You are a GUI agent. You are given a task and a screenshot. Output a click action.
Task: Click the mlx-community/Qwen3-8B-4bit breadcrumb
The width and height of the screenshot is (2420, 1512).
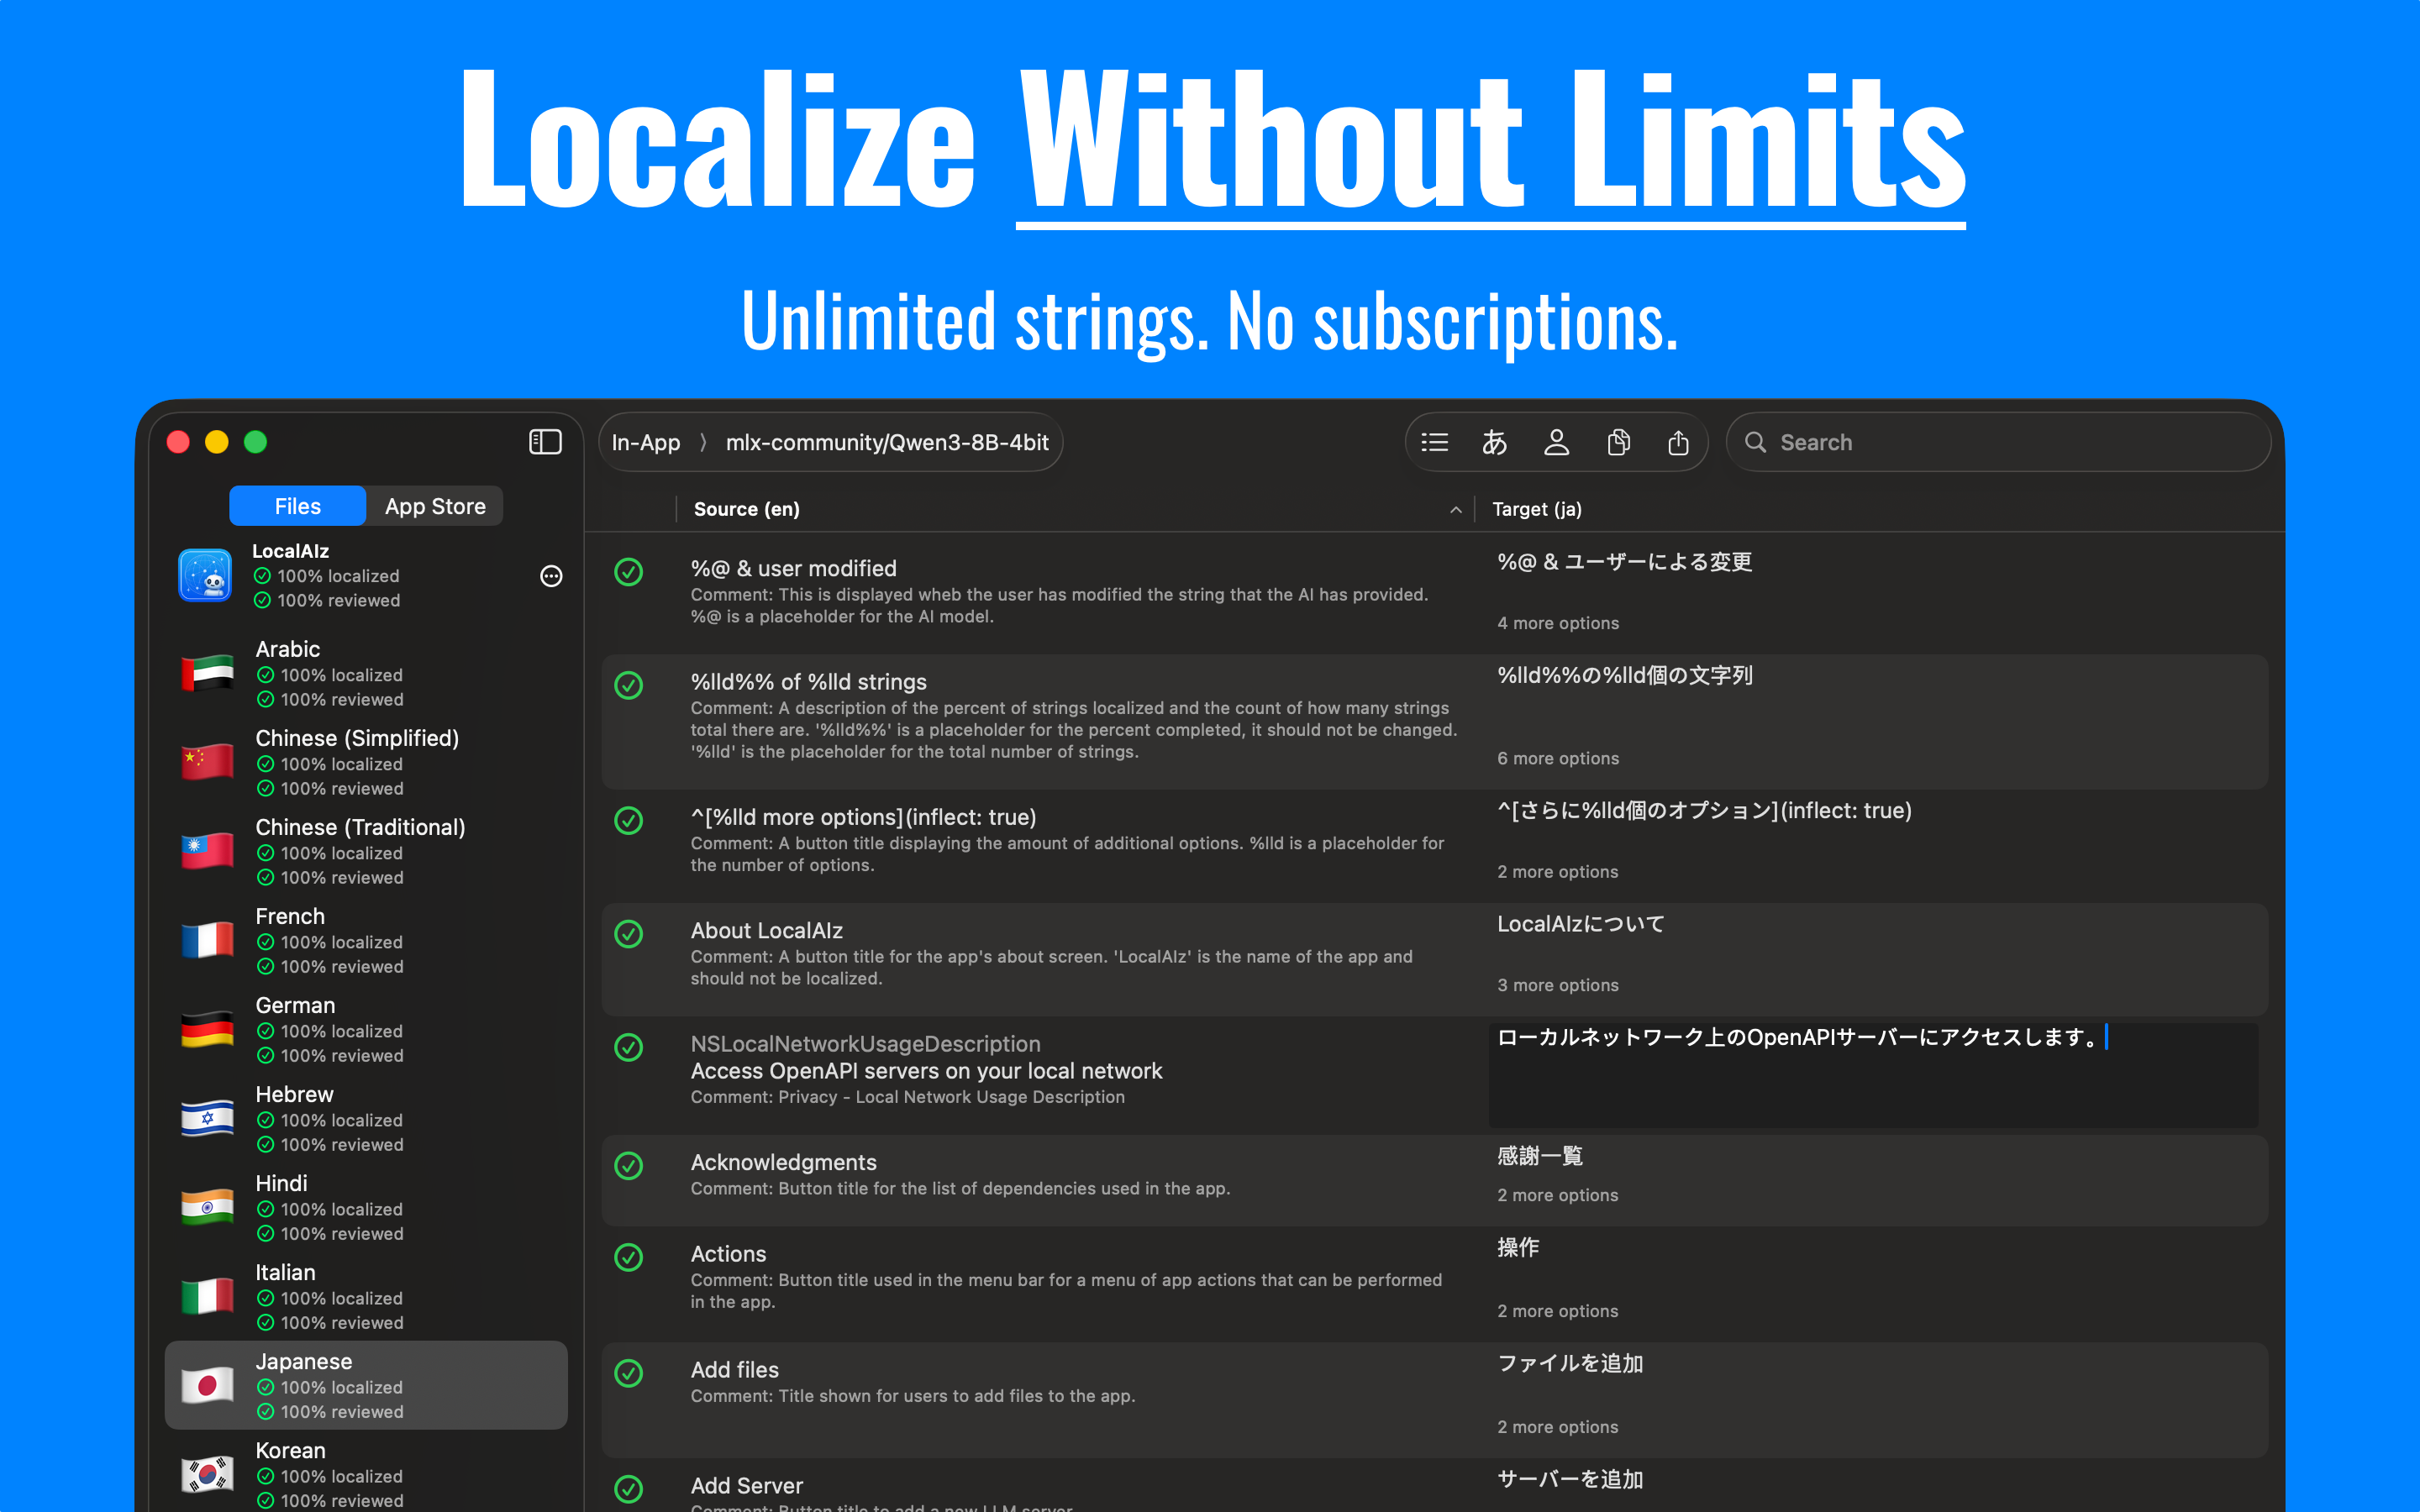point(886,442)
